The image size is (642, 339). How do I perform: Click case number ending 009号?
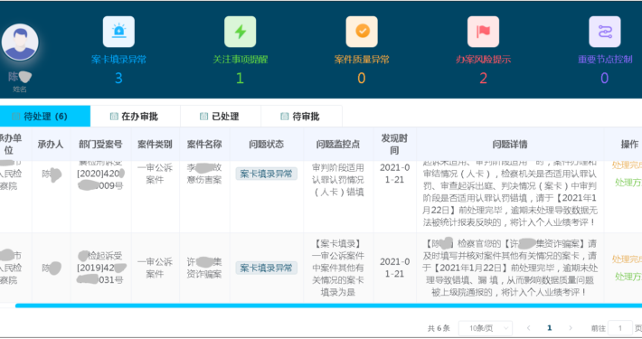pos(100,174)
